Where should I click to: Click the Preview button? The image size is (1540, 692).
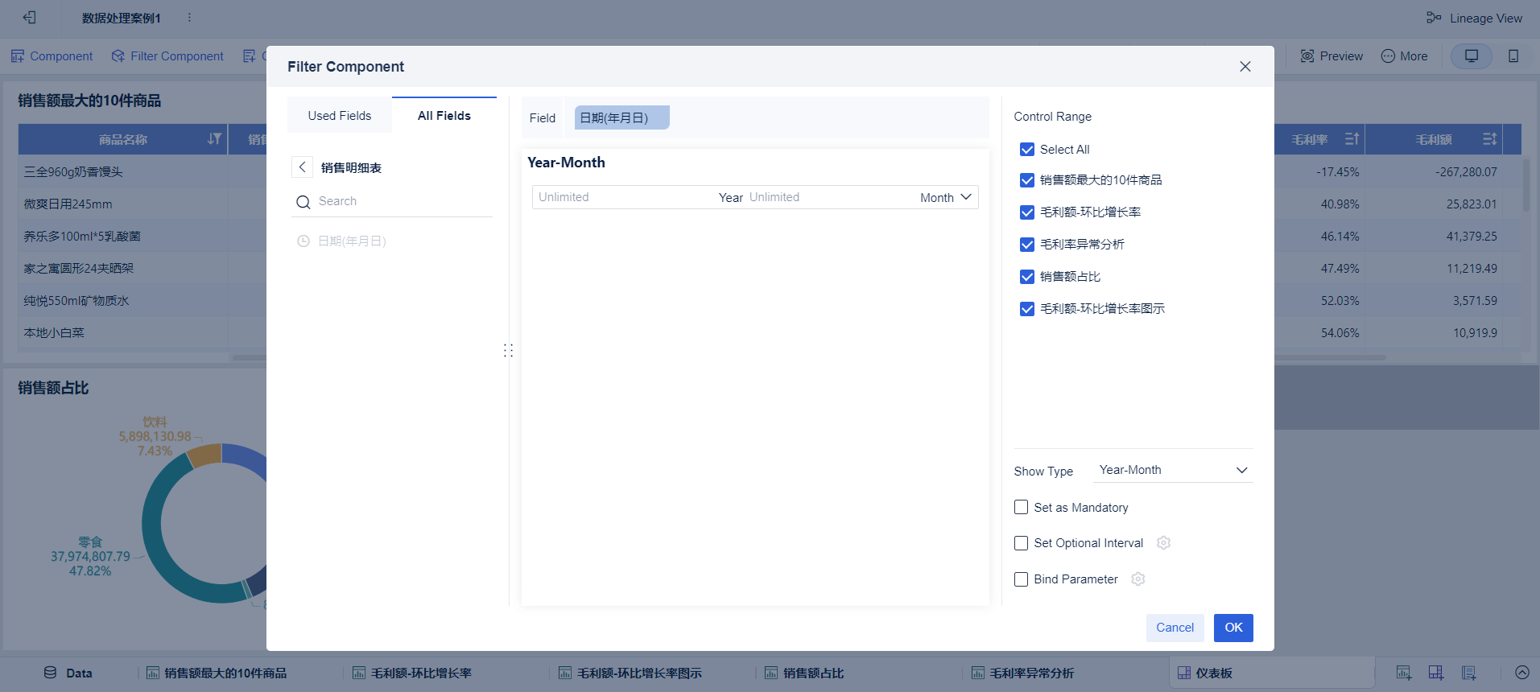pyautogui.click(x=1332, y=56)
